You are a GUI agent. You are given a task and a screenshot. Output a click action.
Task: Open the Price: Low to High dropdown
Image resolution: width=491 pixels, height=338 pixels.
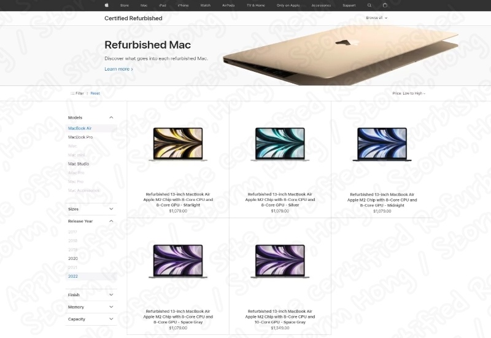[409, 93]
